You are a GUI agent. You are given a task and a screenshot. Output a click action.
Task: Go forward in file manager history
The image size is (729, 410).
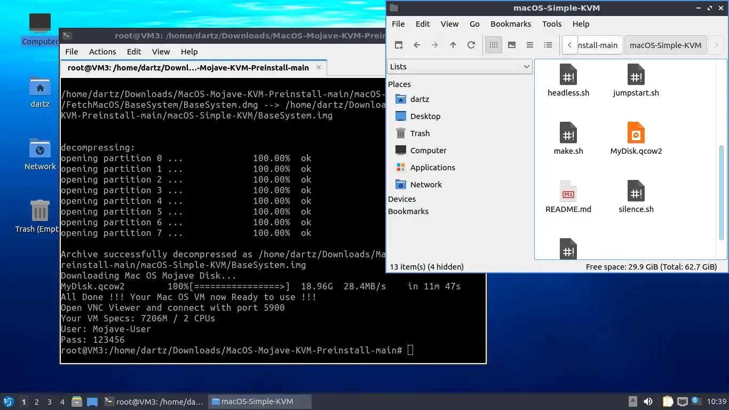click(435, 45)
